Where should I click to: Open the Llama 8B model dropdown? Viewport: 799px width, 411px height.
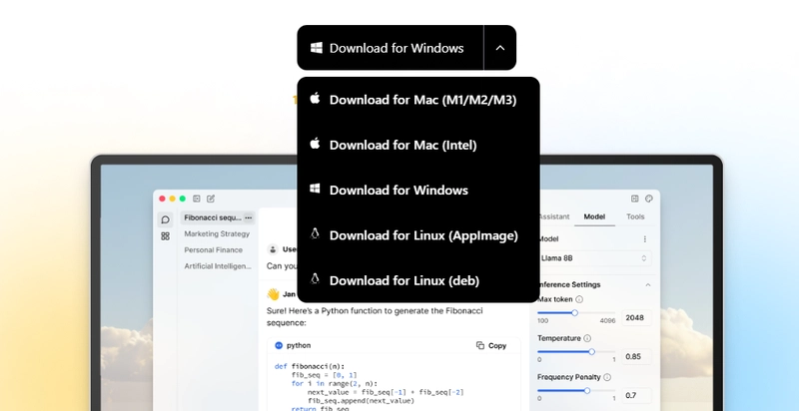(594, 258)
